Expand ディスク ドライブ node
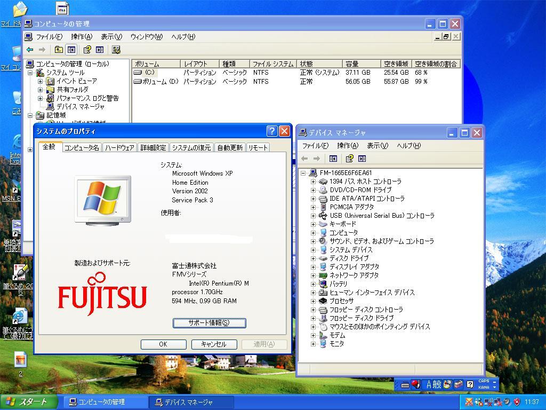The image size is (546, 410). 313,258
